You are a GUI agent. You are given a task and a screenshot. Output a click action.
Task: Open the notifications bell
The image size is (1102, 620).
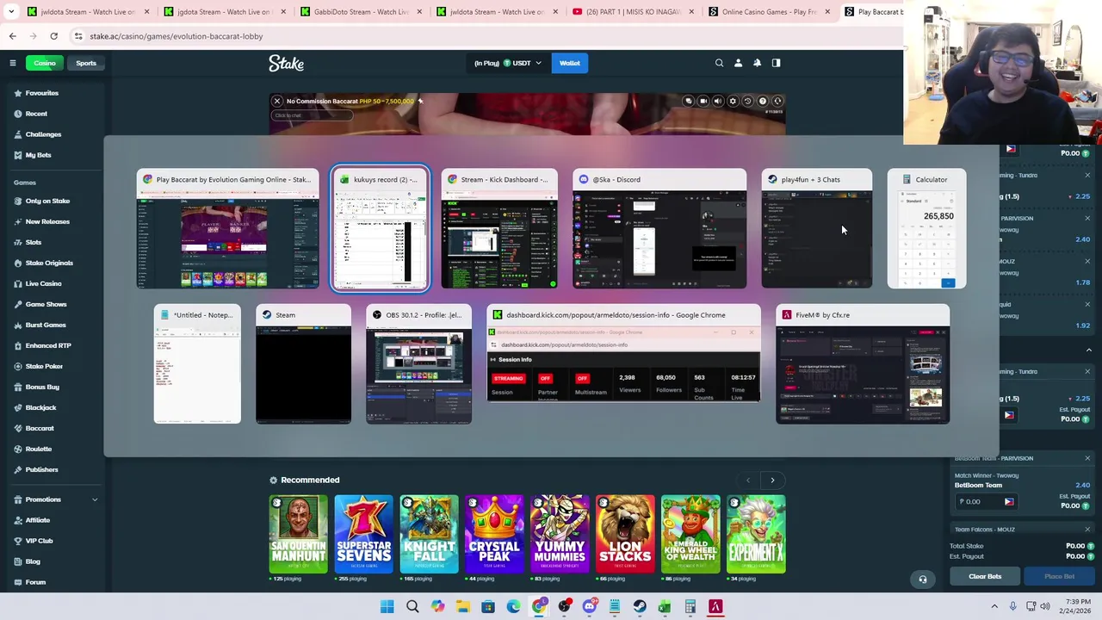coord(757,63)
